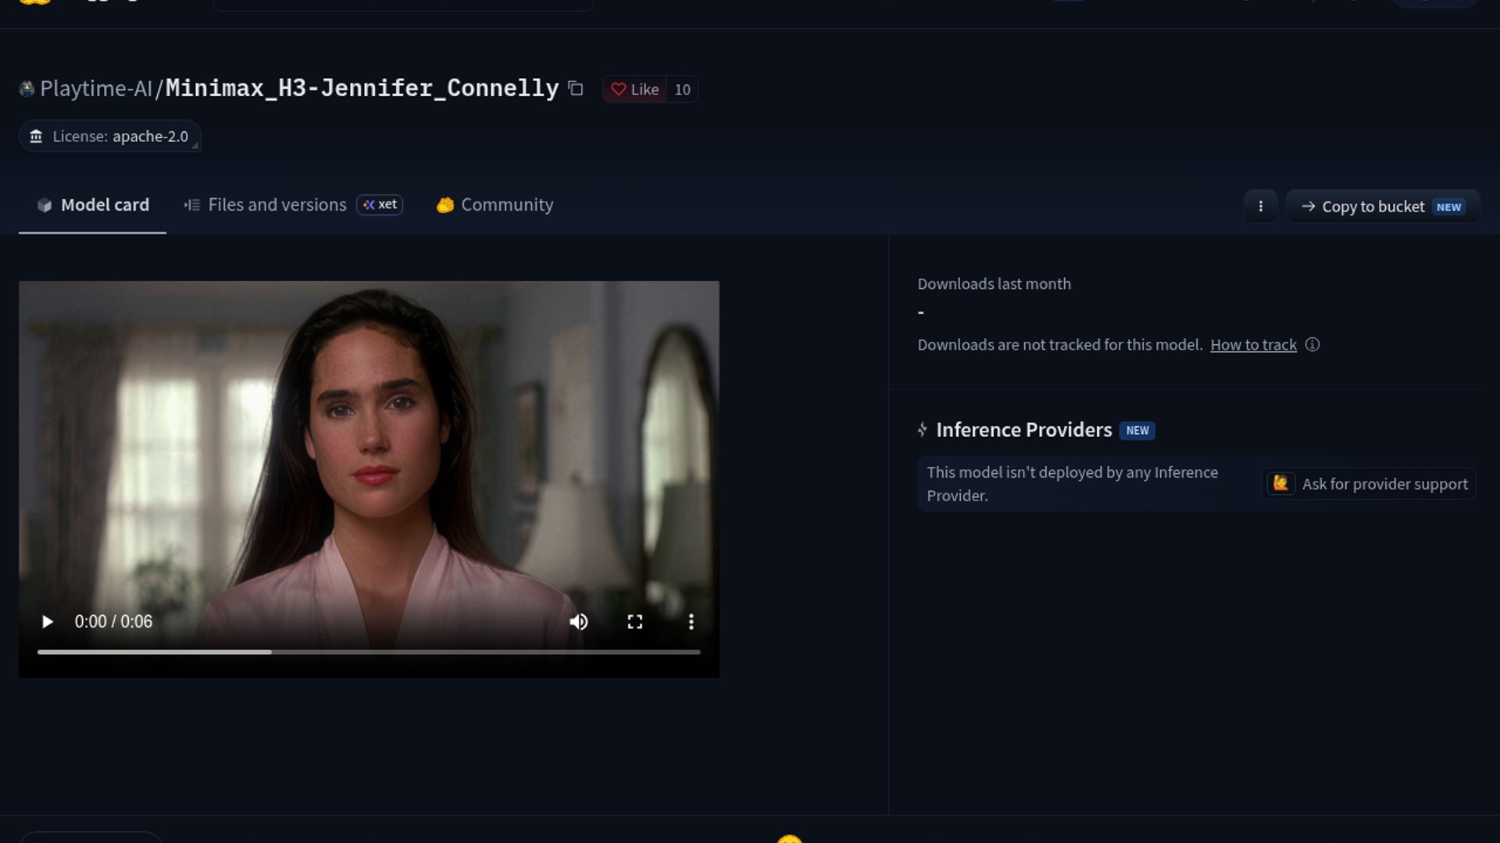Seek on the video progress bar
This screenshot has width=1500, height=843.
click(369, 652)
